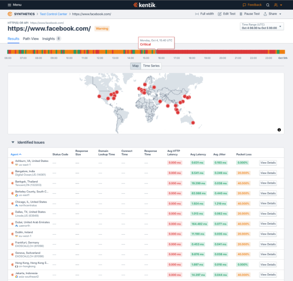The width and height of the screenshot is (293, 281).
Task: Click the Warning status badge
Action: pyautogui.click(x=102, y=28)
